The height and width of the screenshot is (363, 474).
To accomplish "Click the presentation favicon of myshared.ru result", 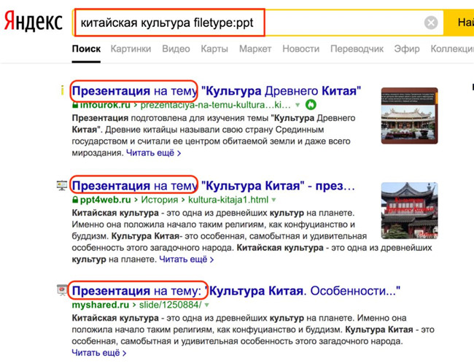I will (62, 290).
